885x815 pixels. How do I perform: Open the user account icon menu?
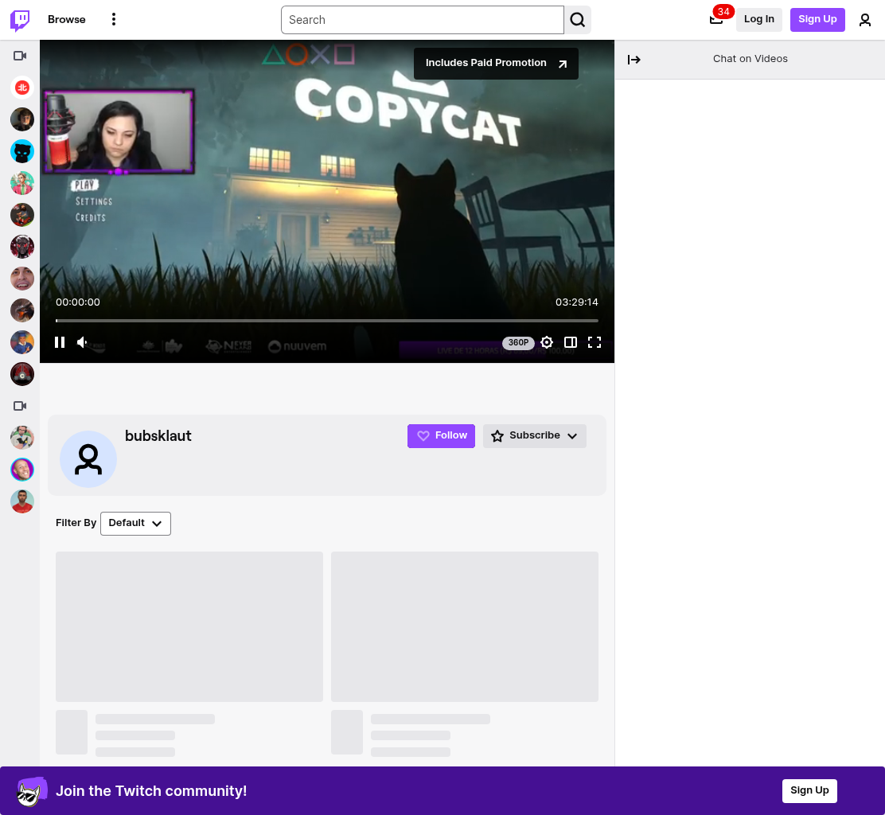click(864, 20)
